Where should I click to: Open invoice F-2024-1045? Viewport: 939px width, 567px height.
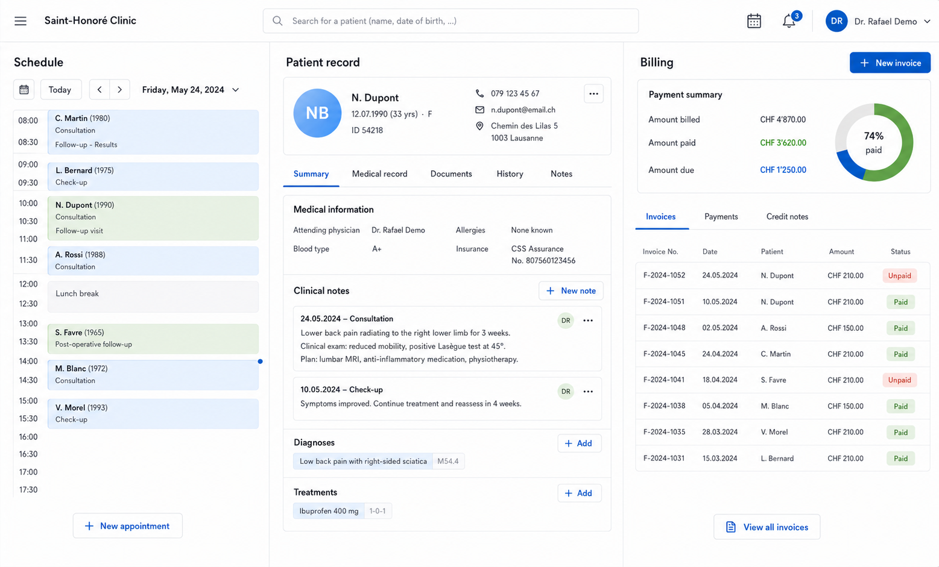click(x=783, y=354)
